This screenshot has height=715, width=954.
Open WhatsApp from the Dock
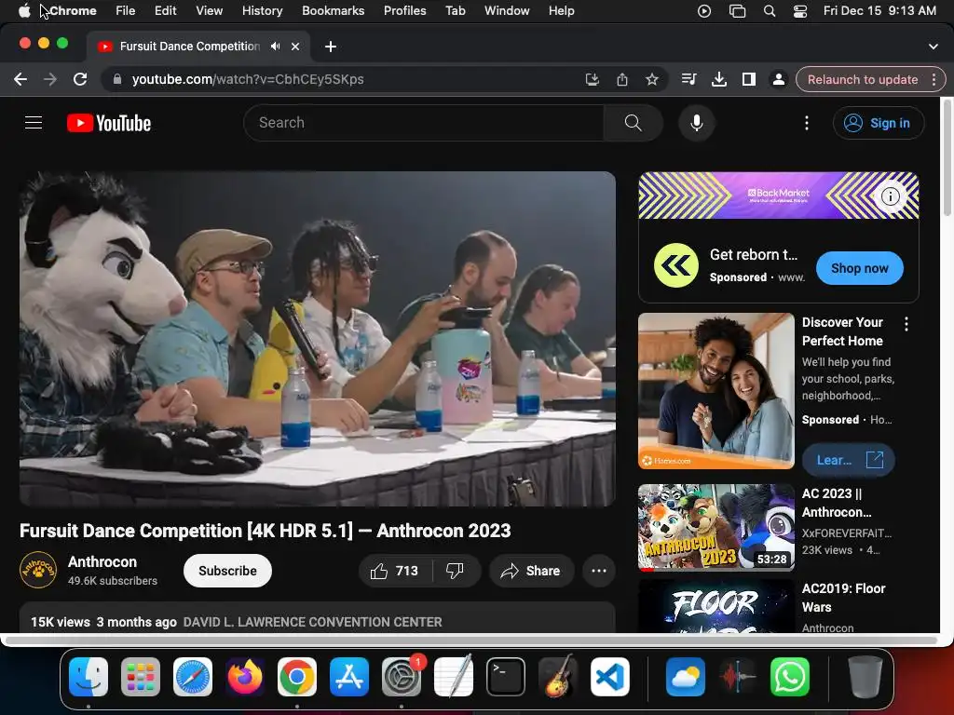pyautogui.click(x=790, y=677)
